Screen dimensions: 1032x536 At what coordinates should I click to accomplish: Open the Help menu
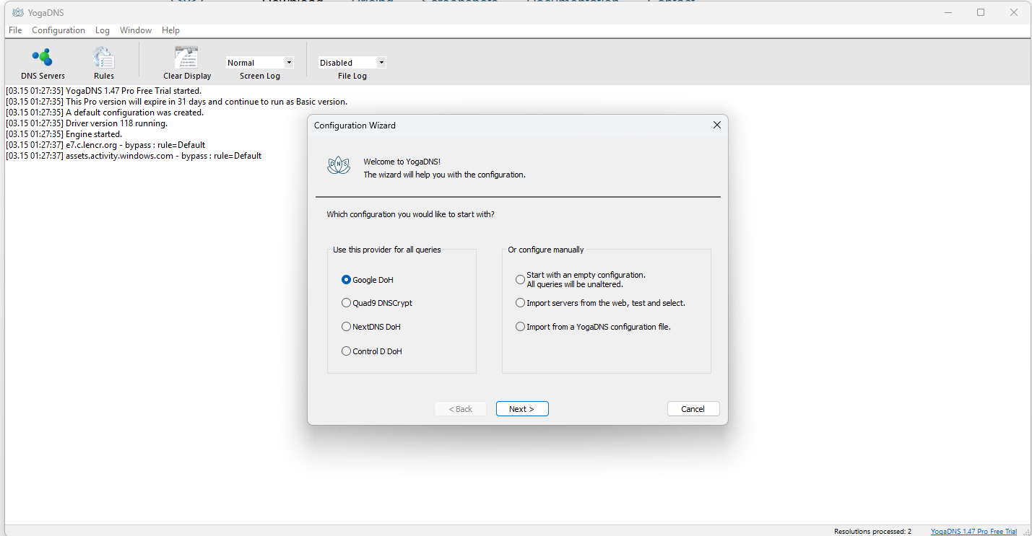[x=170, y=30]
